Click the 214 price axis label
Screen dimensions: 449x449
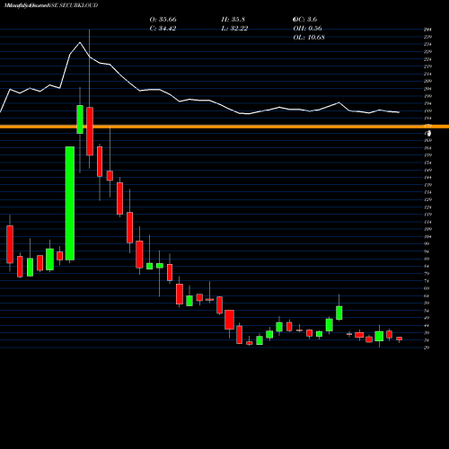pyautogui.click(x=427, y=74)
